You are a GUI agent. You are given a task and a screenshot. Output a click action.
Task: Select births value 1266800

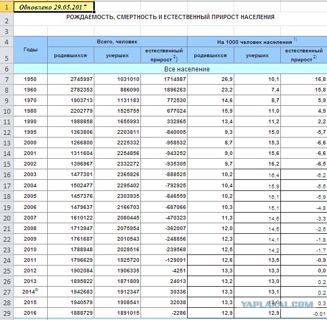(70, 143)
